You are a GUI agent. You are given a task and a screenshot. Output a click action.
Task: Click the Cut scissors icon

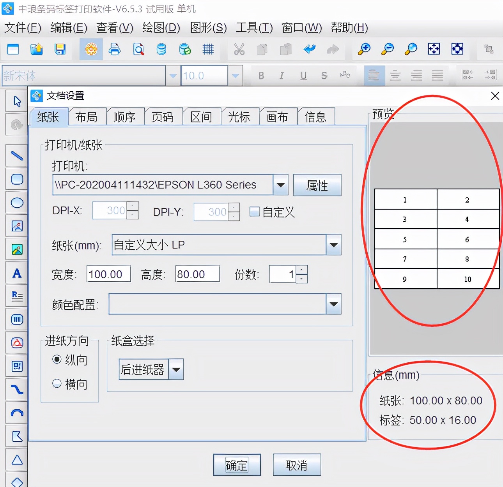point(239,49)
